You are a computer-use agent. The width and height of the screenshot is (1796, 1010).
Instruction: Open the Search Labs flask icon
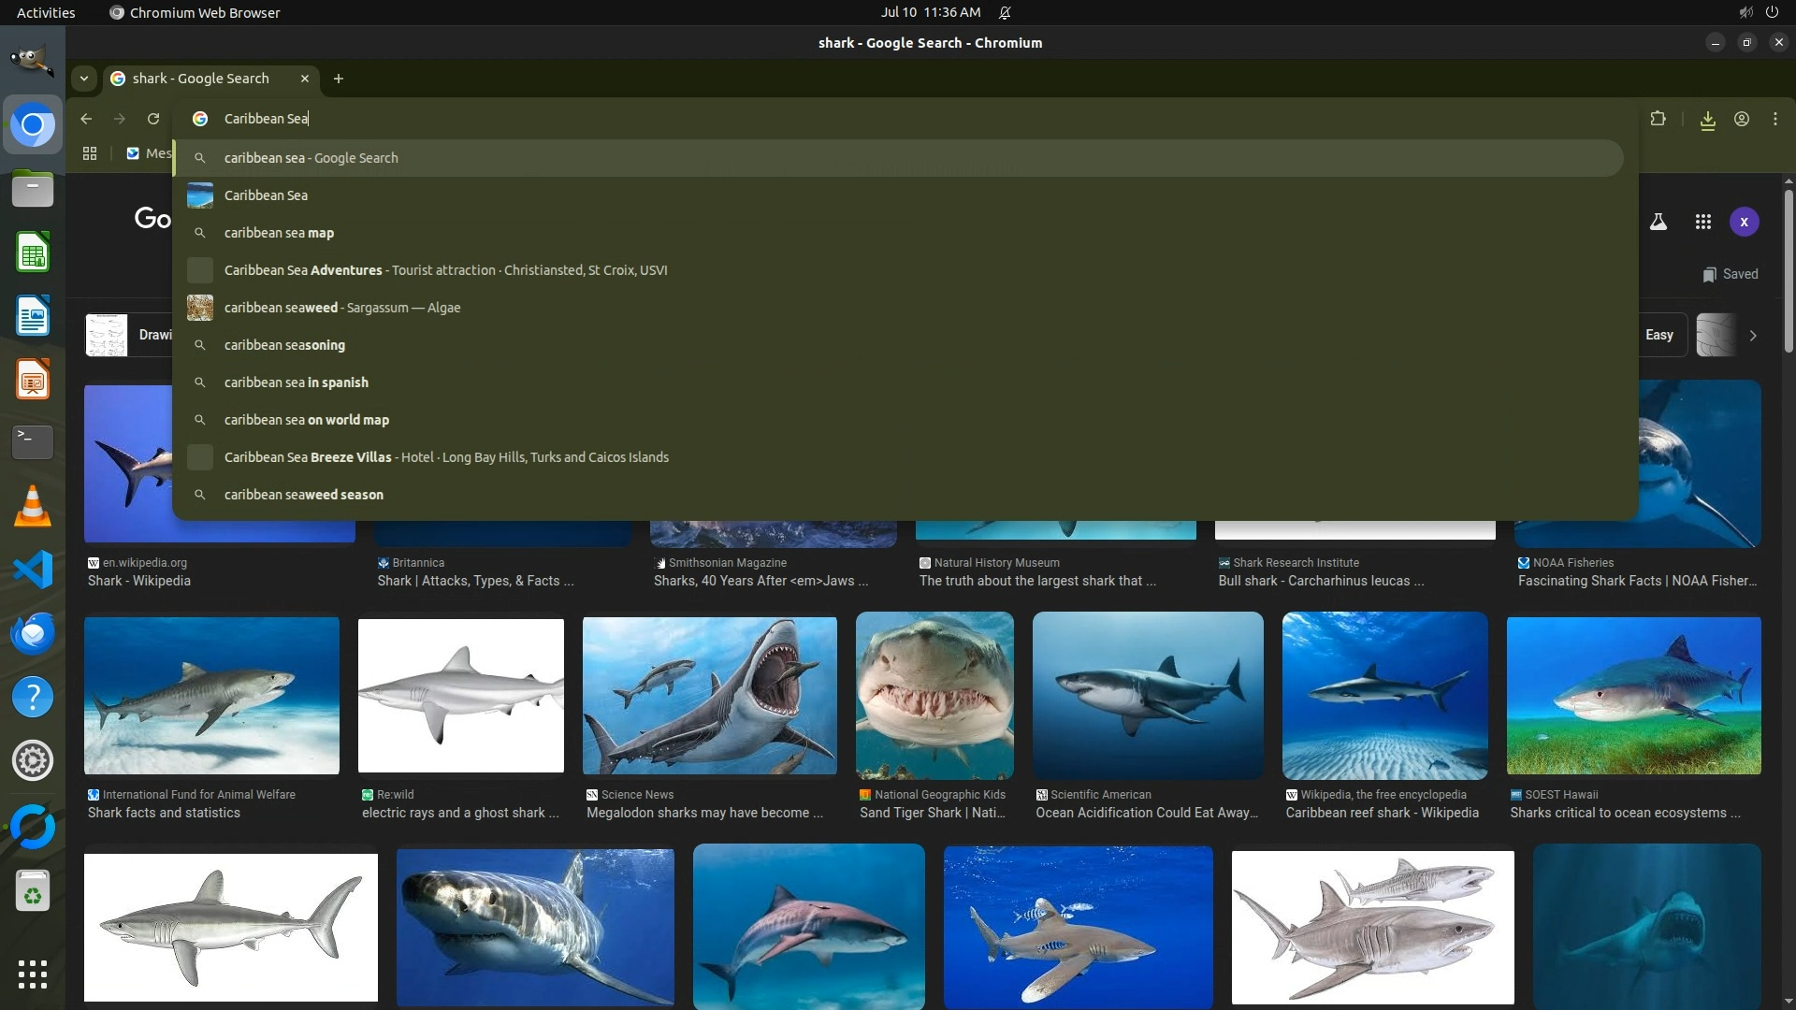(x=1658, y=222)
